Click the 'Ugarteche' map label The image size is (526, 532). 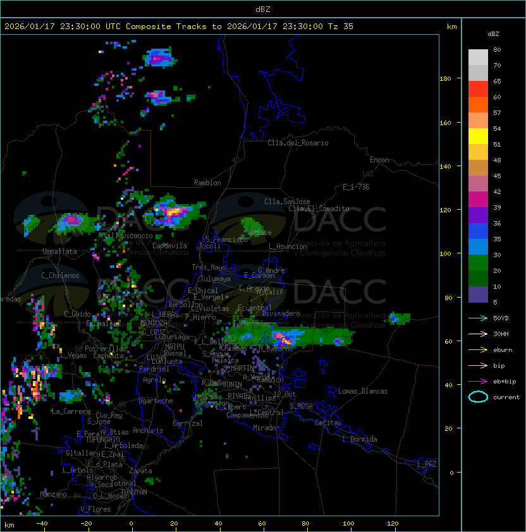coord(156,401)
